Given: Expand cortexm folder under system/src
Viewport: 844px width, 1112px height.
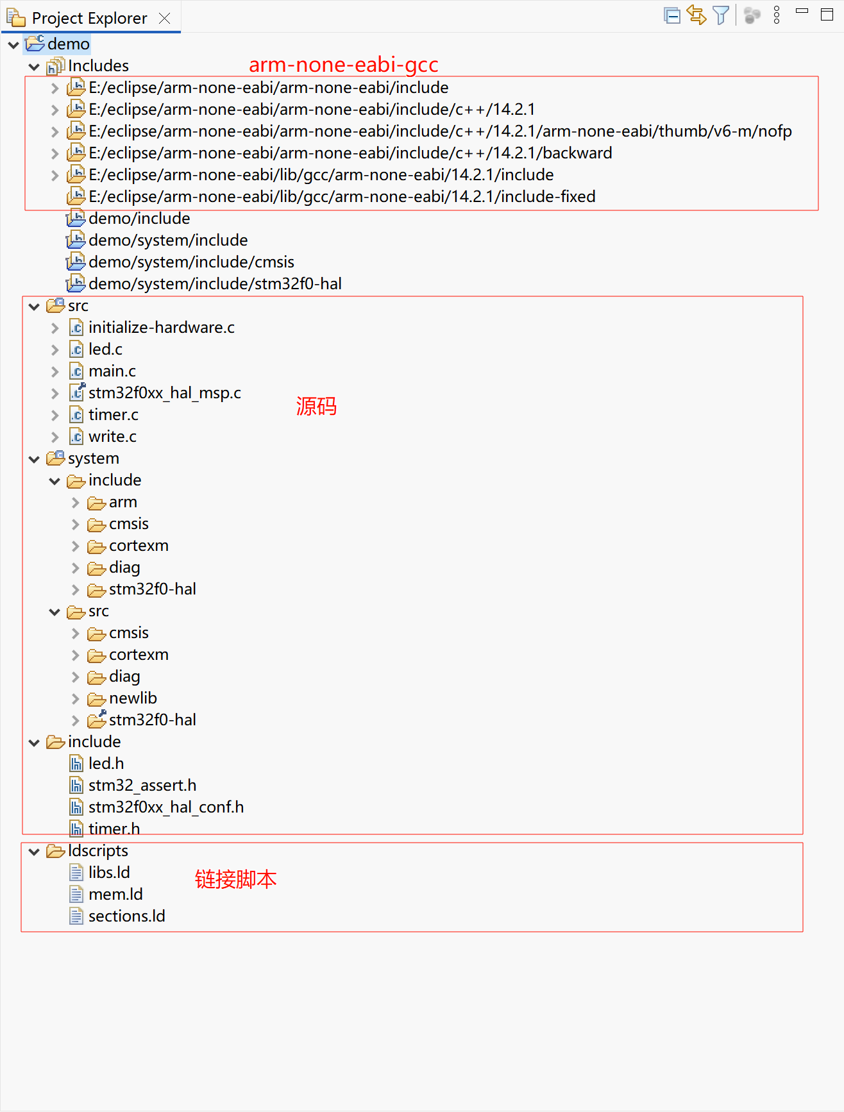Looking at the screenshot, I should (x=75, y=655).
